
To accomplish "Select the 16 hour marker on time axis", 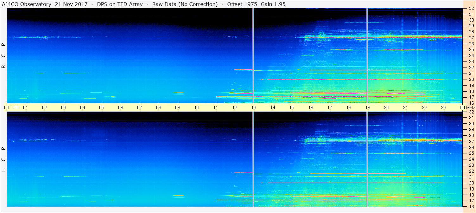I will tap(311, 107).
